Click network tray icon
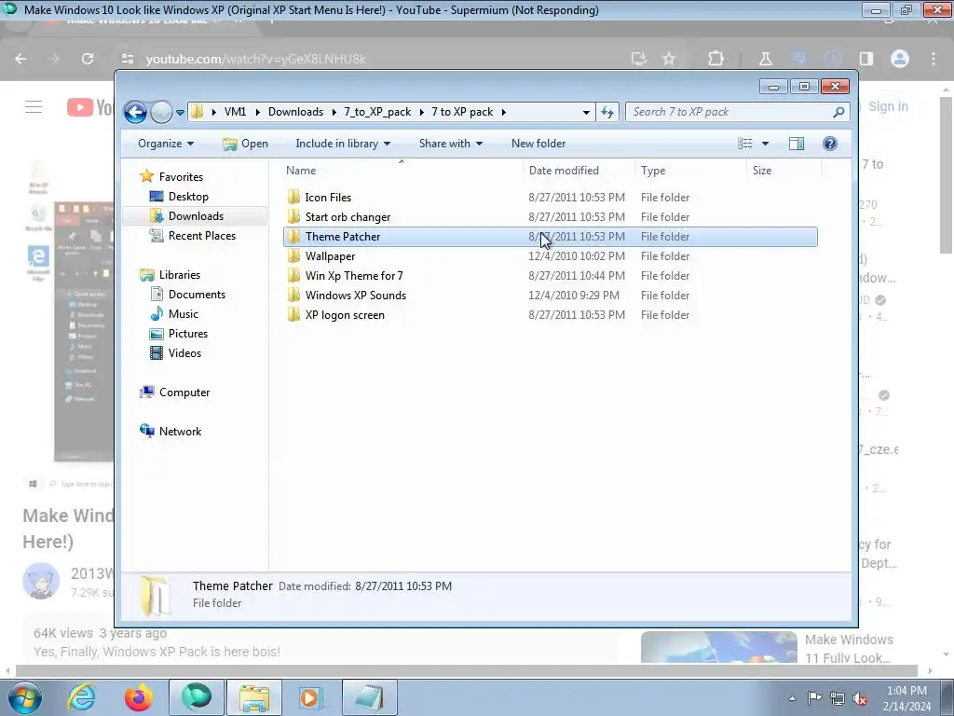The image size is (954, 716). 838,698
